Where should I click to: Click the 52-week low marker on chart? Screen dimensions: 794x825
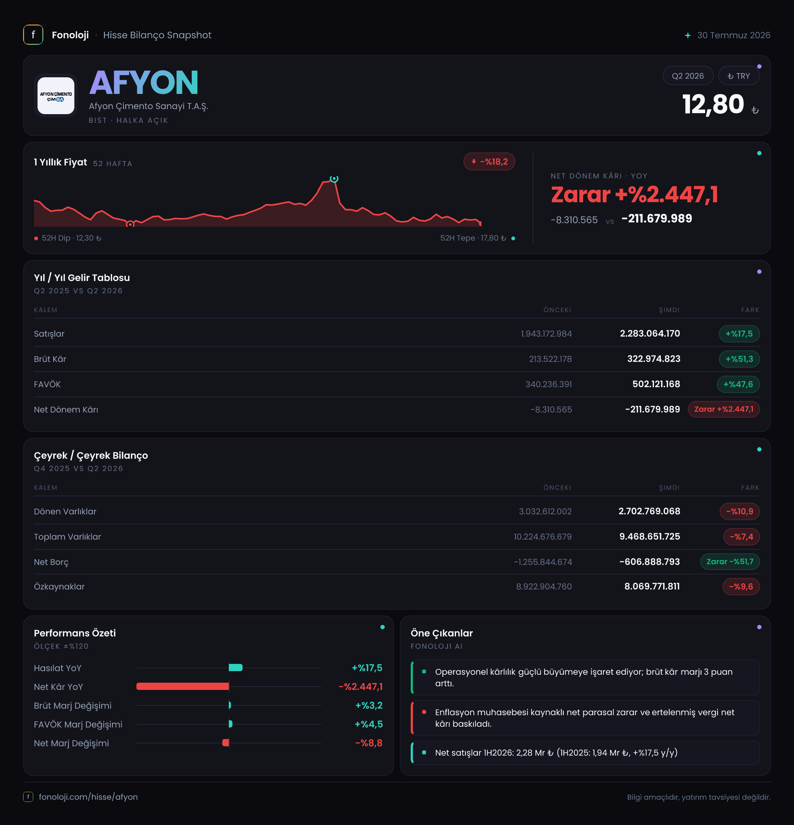click(x=130, y=224)
